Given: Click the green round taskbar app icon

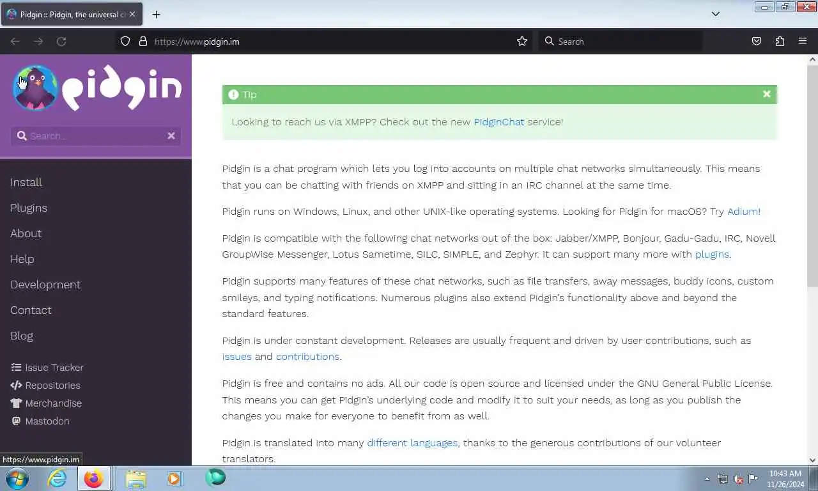Looking at the screenshot, I should tap(215, 478).
